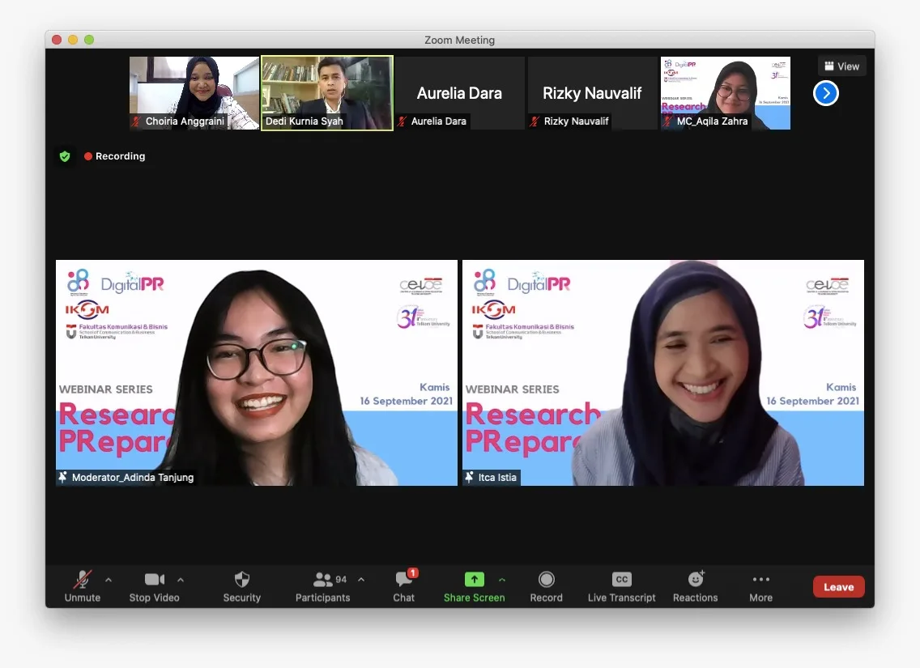Viewport: 920px width, 668px height.
Task: Click Moderator_Adinda Tanjung's pinned video
Action: tap(257, 372)
